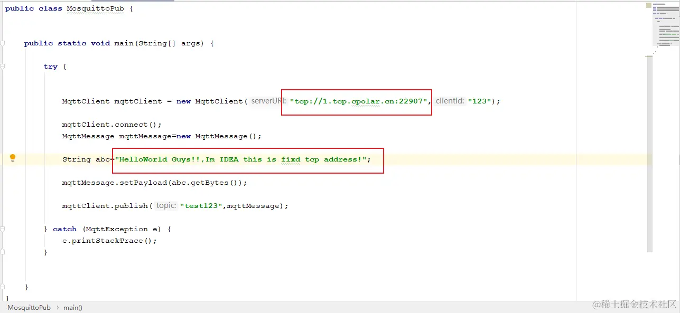Collapse the main method fold marker
Screen dimensions: 680x313
click(3, 43)
